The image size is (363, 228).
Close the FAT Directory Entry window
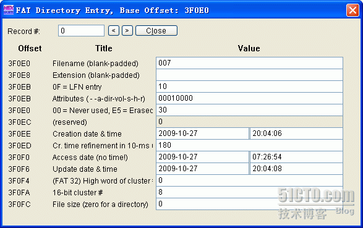pyautogui.click(x=352, y=11)
